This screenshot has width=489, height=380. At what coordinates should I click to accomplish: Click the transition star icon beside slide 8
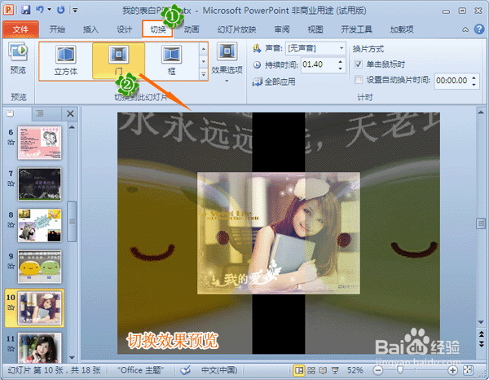point(11,224)
